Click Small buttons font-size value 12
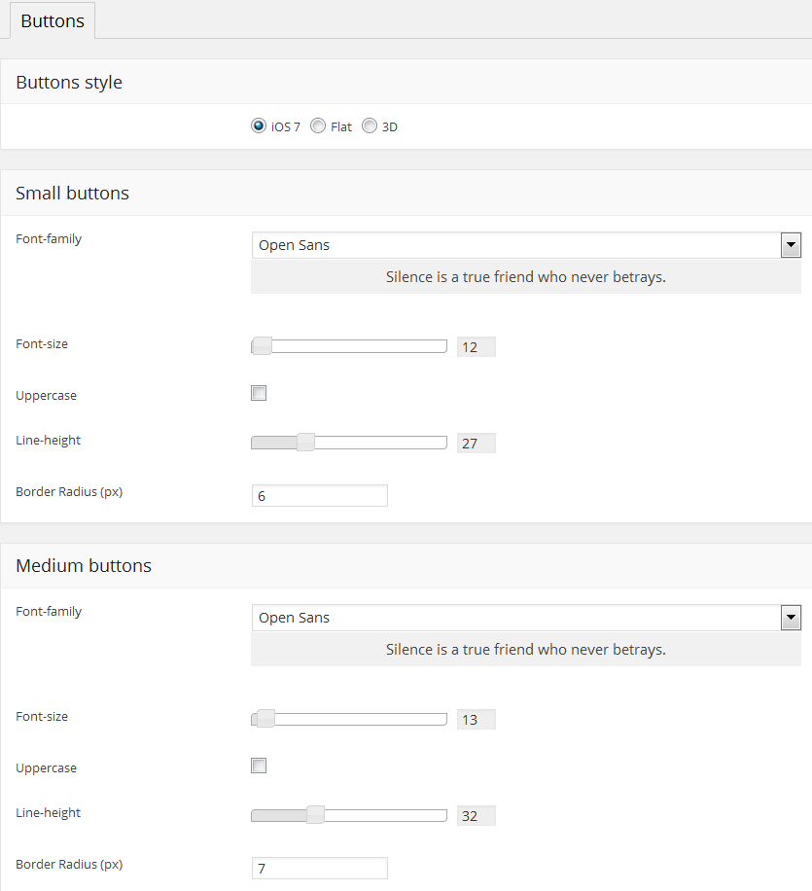 (476, 347)
